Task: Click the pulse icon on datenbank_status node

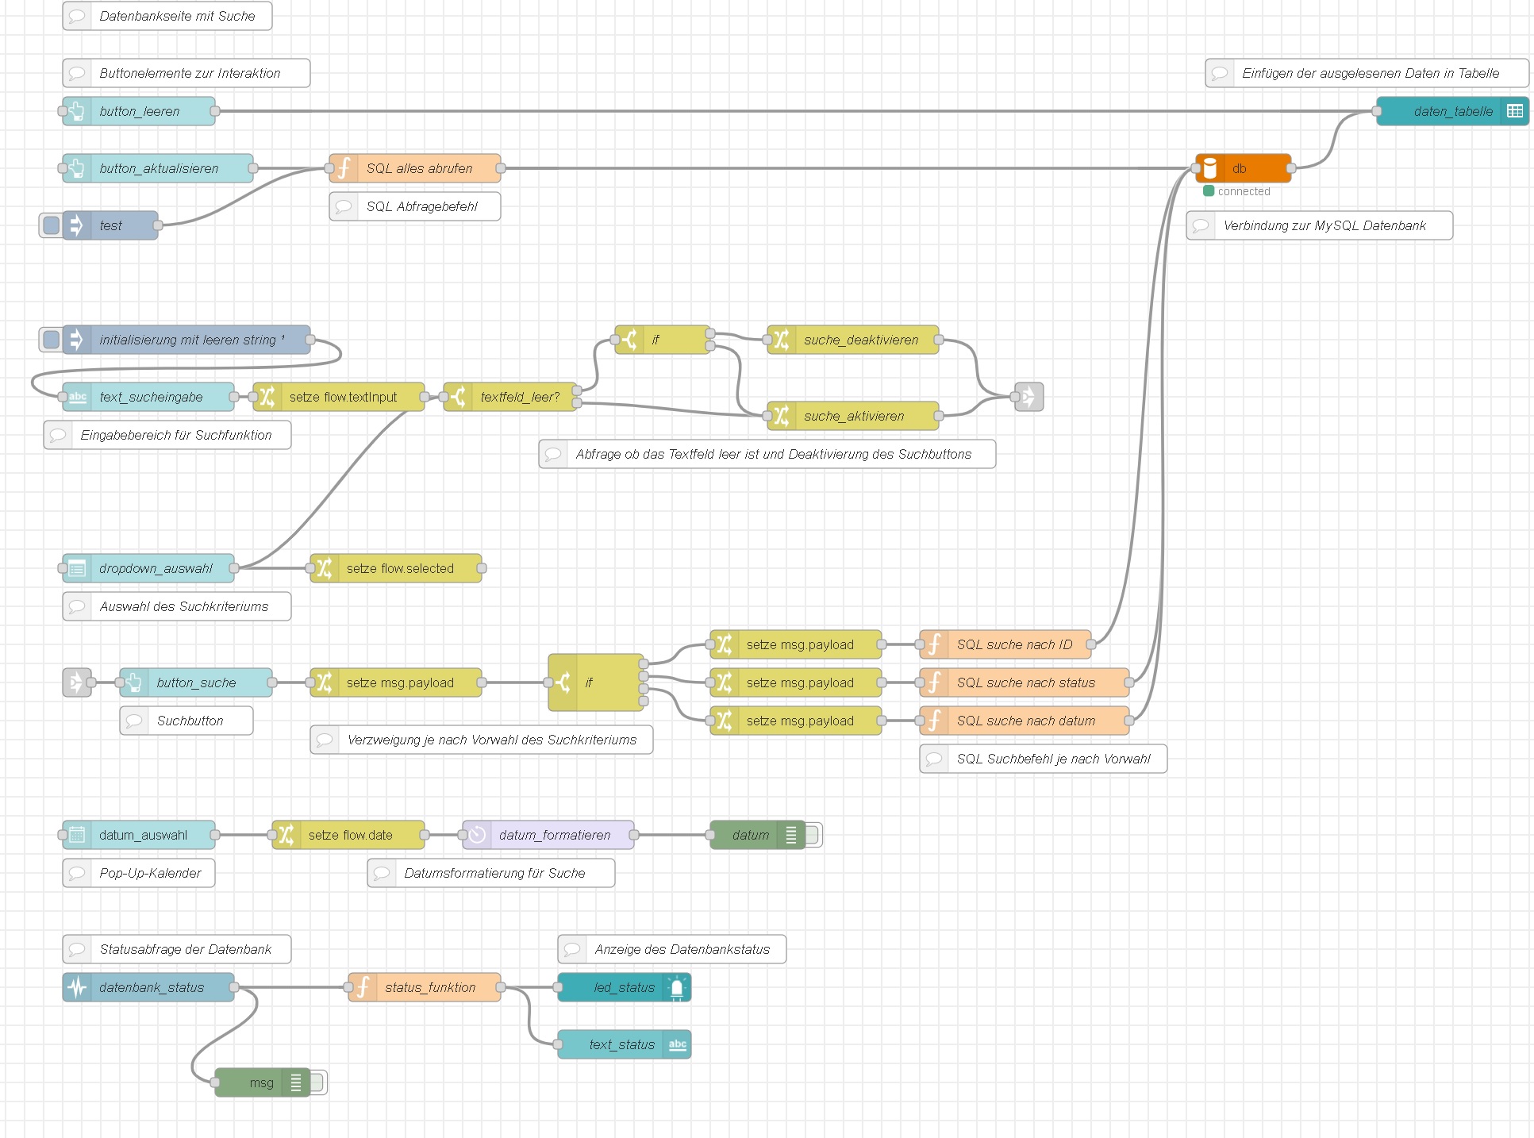Action: 77,987
